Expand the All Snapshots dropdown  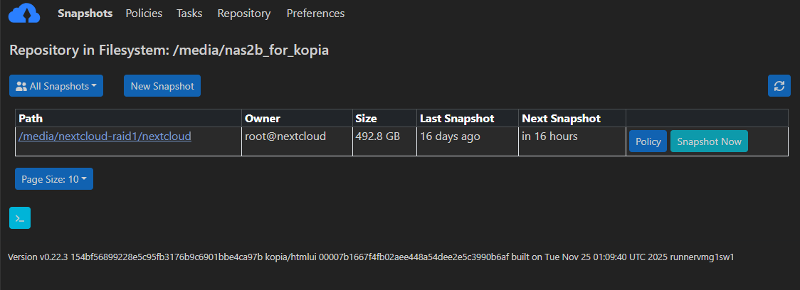click(56, 85)
